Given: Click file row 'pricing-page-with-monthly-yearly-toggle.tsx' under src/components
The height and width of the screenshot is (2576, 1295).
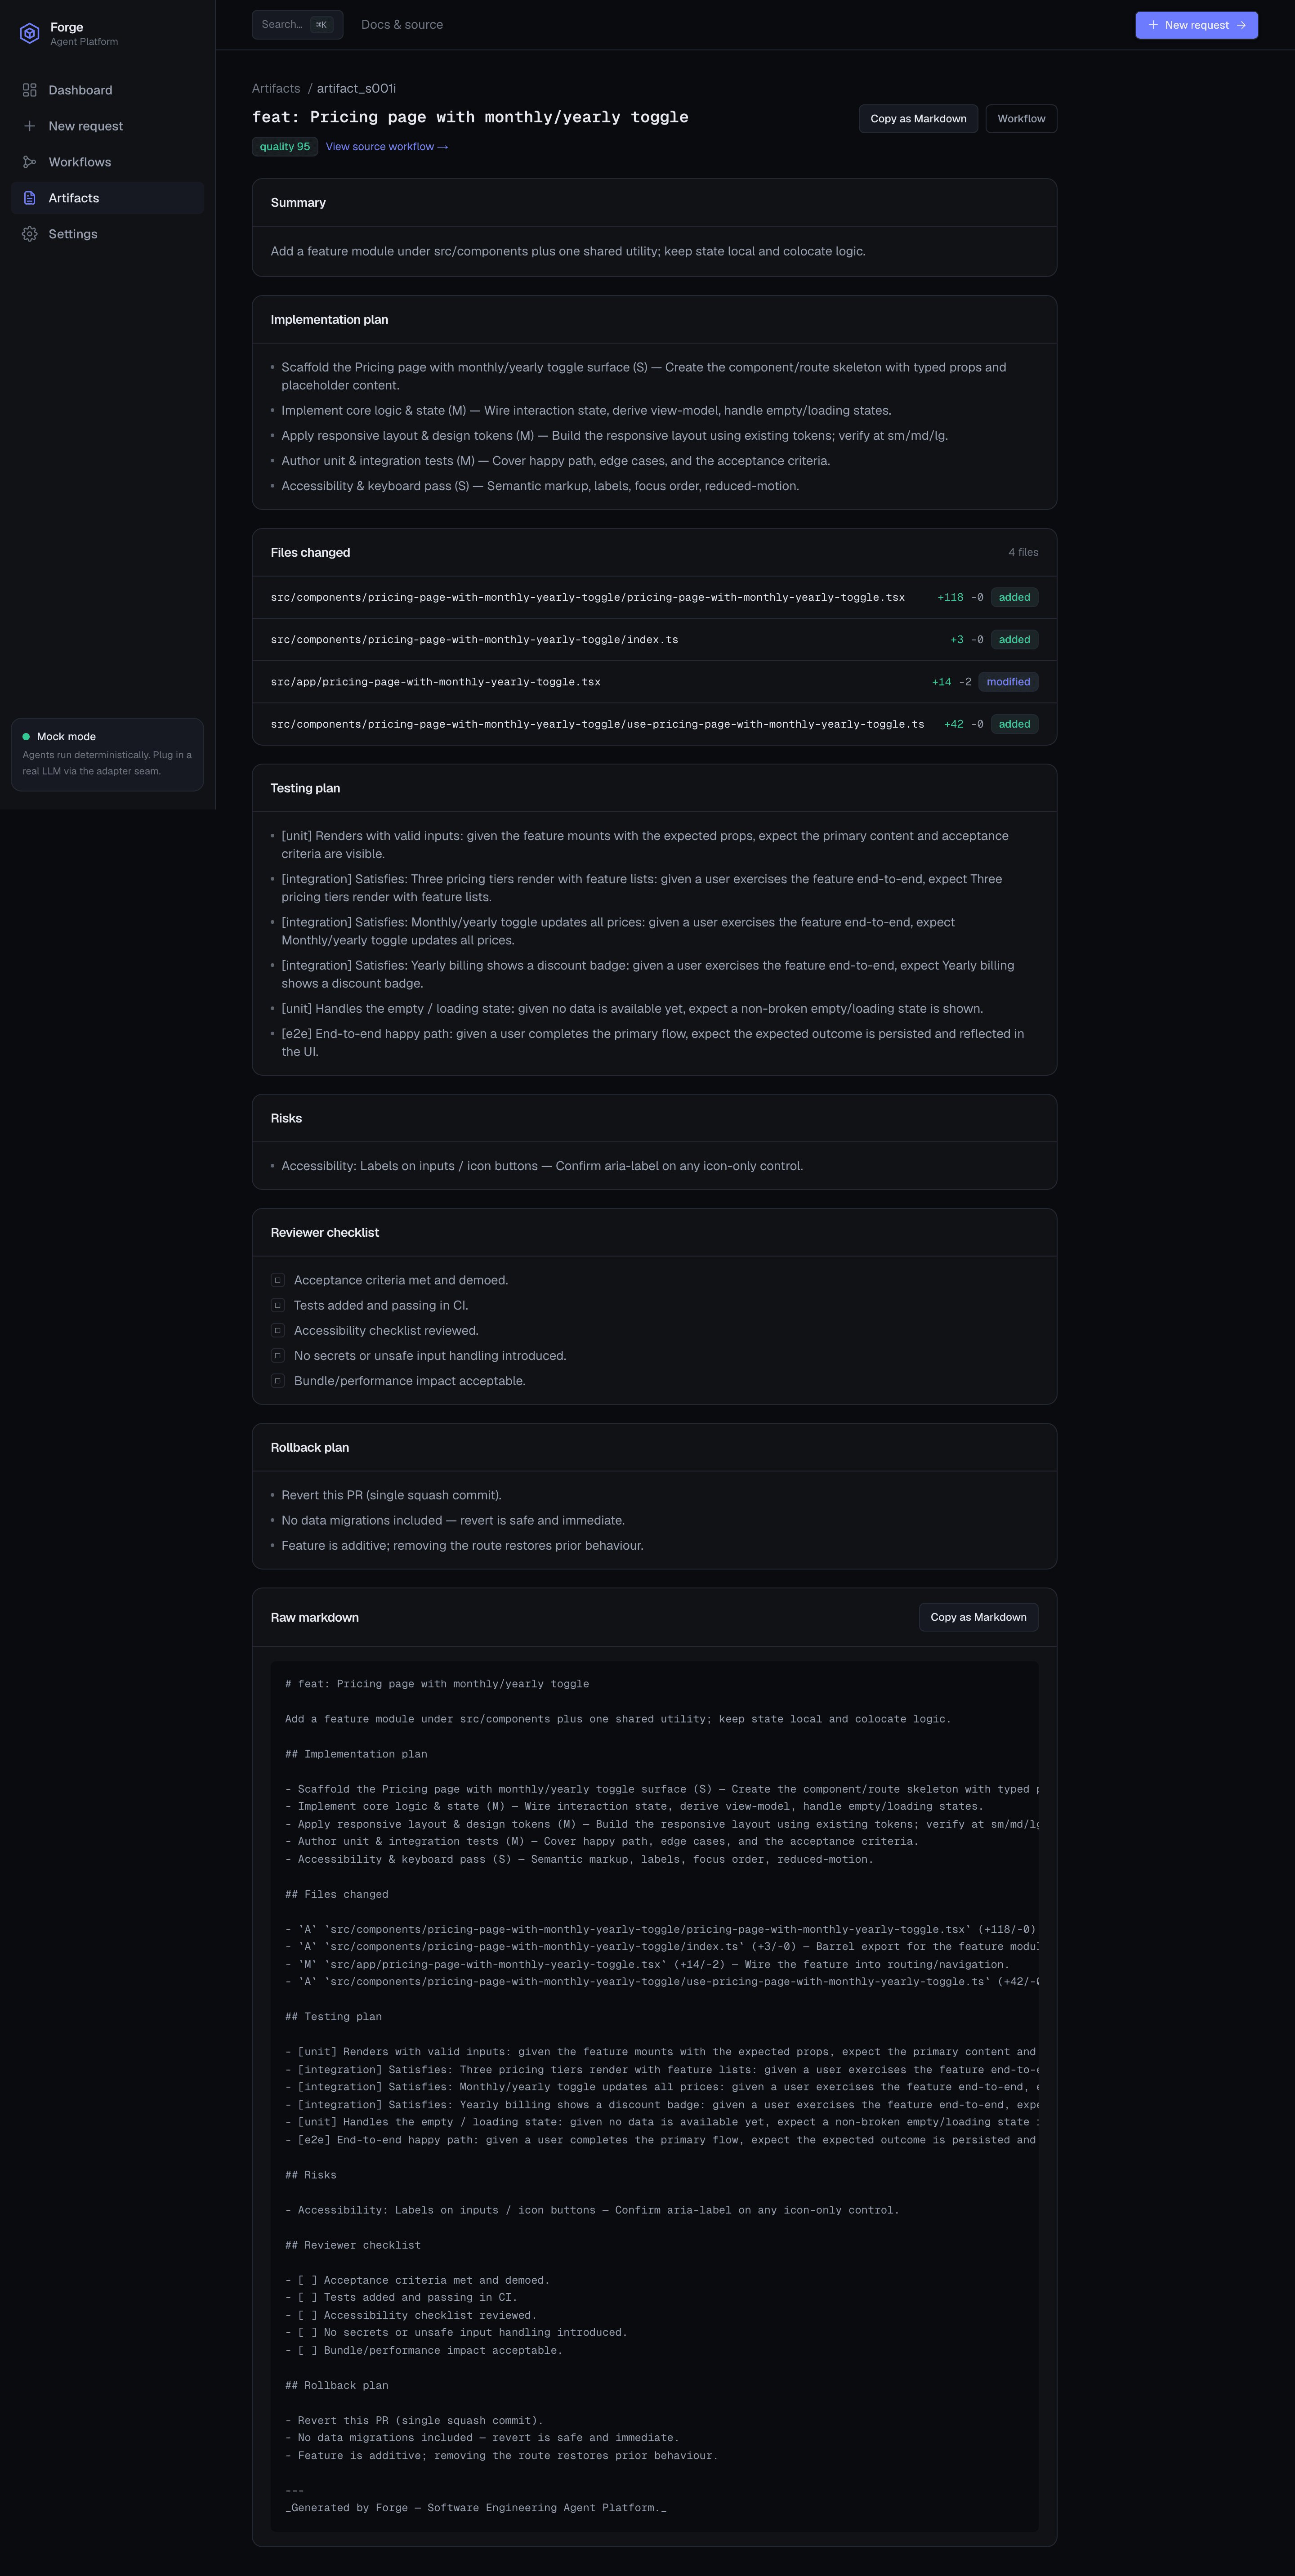Looking at the screenshot, I should click(x=654, y=597).
